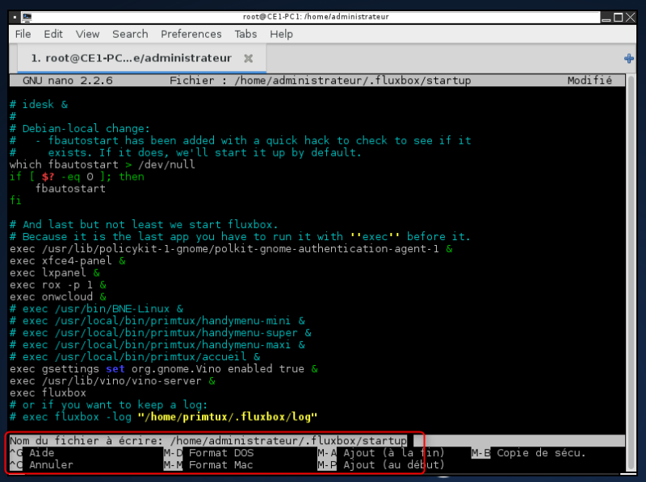Click the 'which fbautostart > /dev/null' line
Image resolution: width=646 pixels, height=482 pixels.
tap(103, 164)
